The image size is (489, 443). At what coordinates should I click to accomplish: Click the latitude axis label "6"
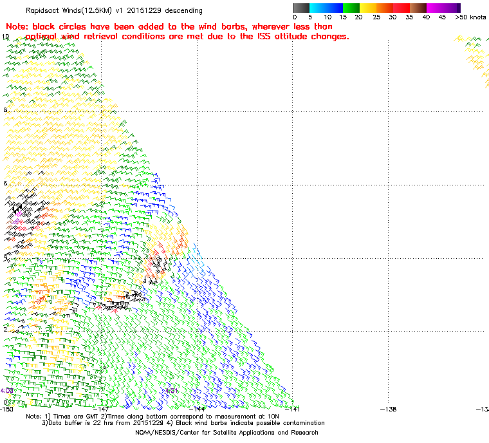[5, 184]
